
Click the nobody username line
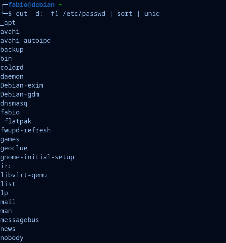coord(12,238)
